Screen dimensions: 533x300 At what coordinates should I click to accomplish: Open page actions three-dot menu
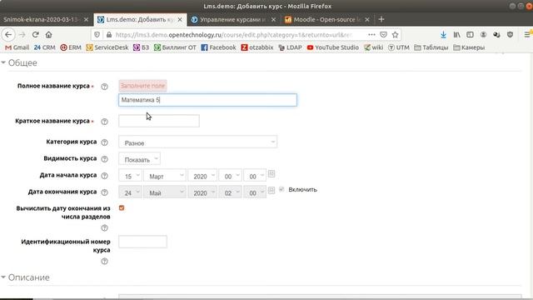click(371, 35)
